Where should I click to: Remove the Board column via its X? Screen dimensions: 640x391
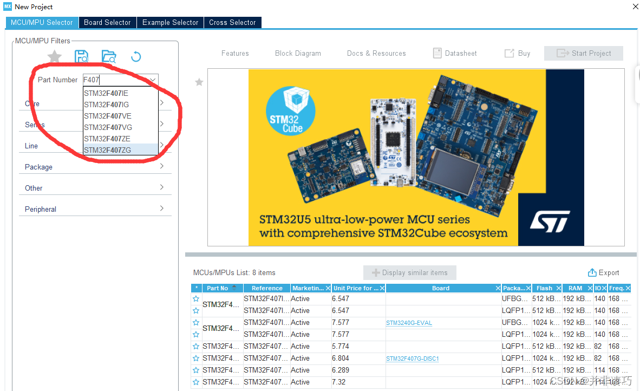pyautogui.click(x=498, y=288)
